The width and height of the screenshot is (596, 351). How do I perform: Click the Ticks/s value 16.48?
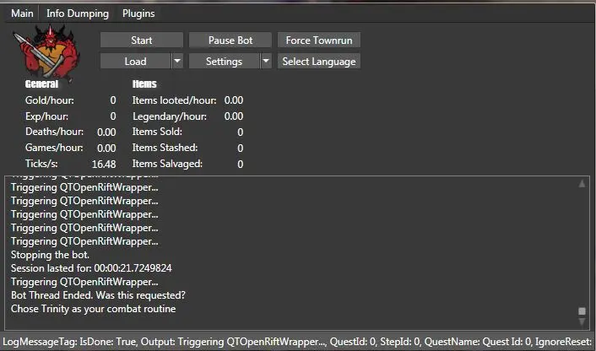[104, 164]
